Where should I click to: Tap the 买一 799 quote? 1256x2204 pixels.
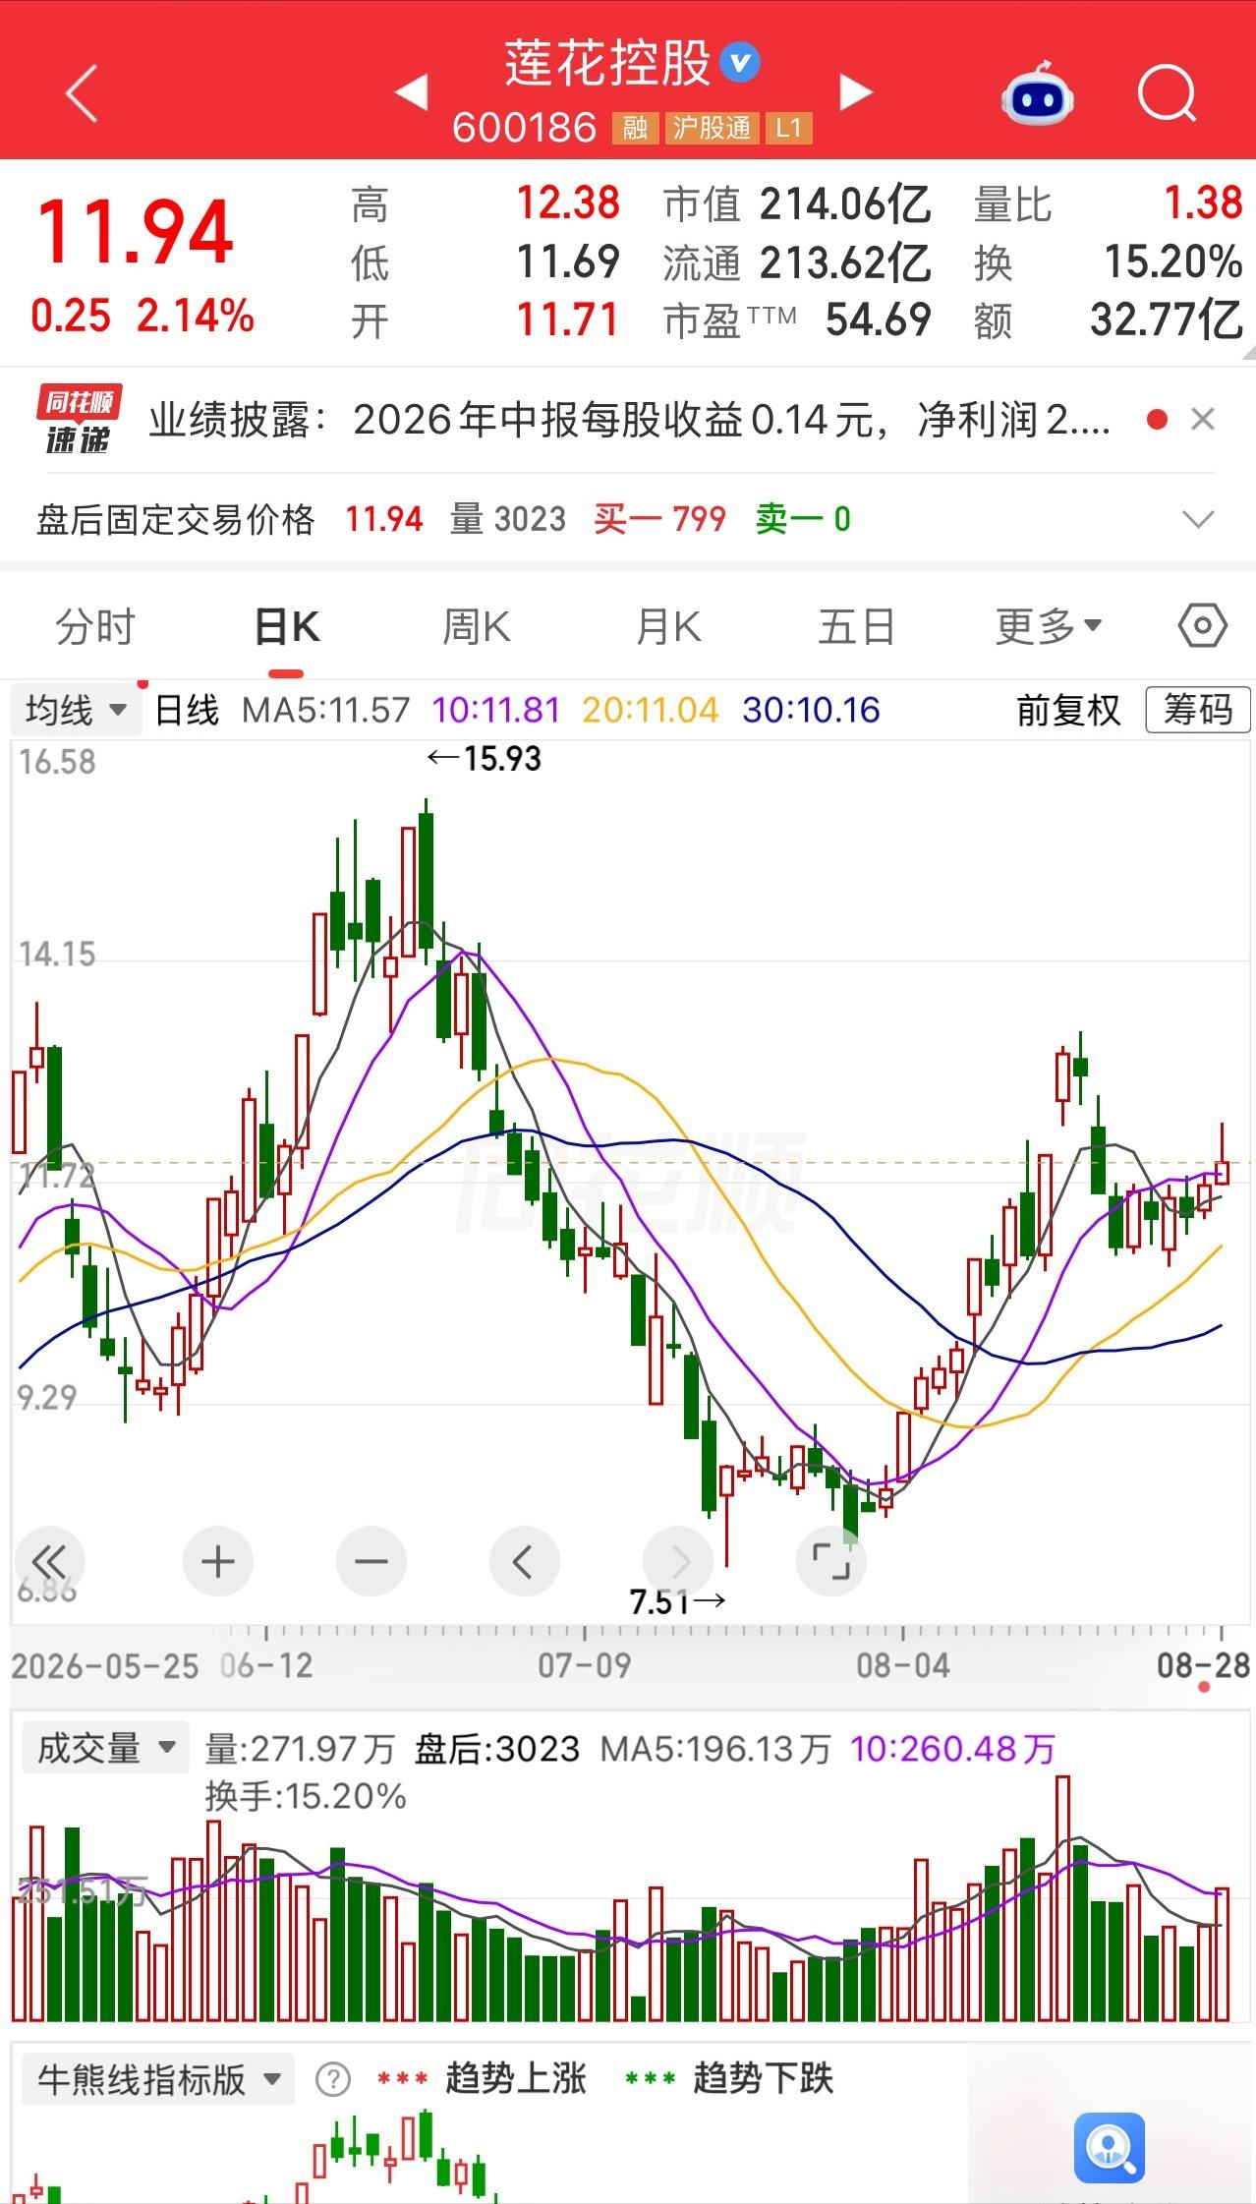pos(659,519)
